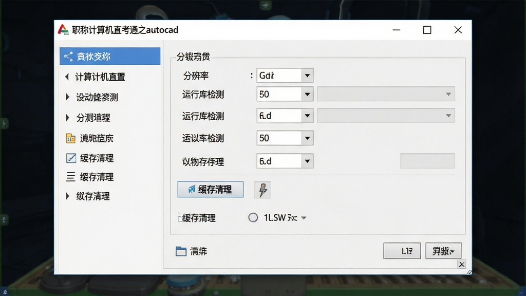Open the dropdown arrow after 1LSW

tap(304, 218)
